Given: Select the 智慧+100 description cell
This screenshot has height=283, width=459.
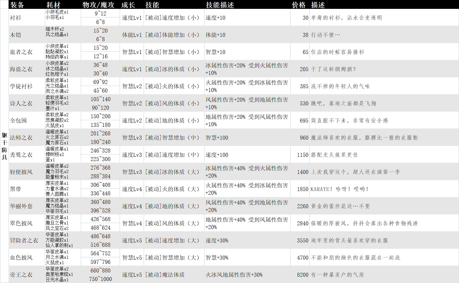Looking at the screenshot, I should [247, 137].
